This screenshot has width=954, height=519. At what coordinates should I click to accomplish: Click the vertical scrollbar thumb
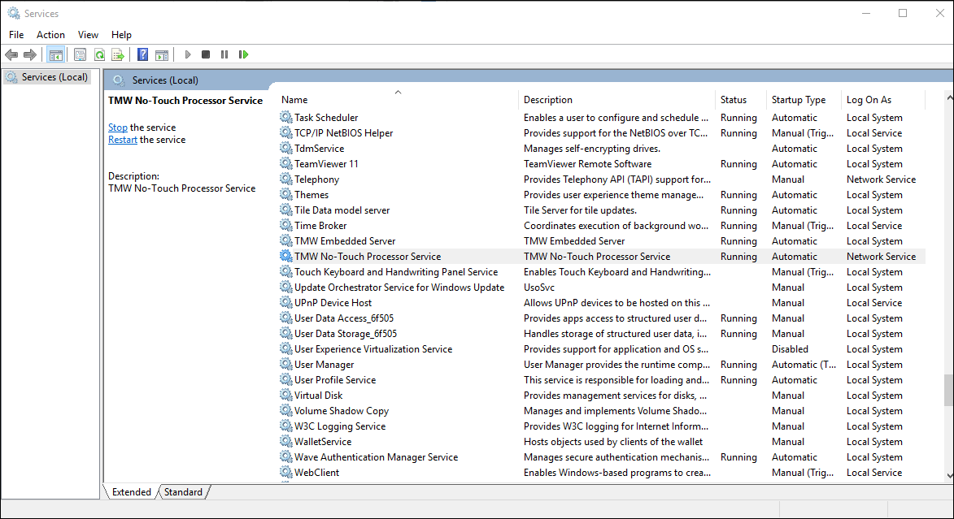[947, 390]
